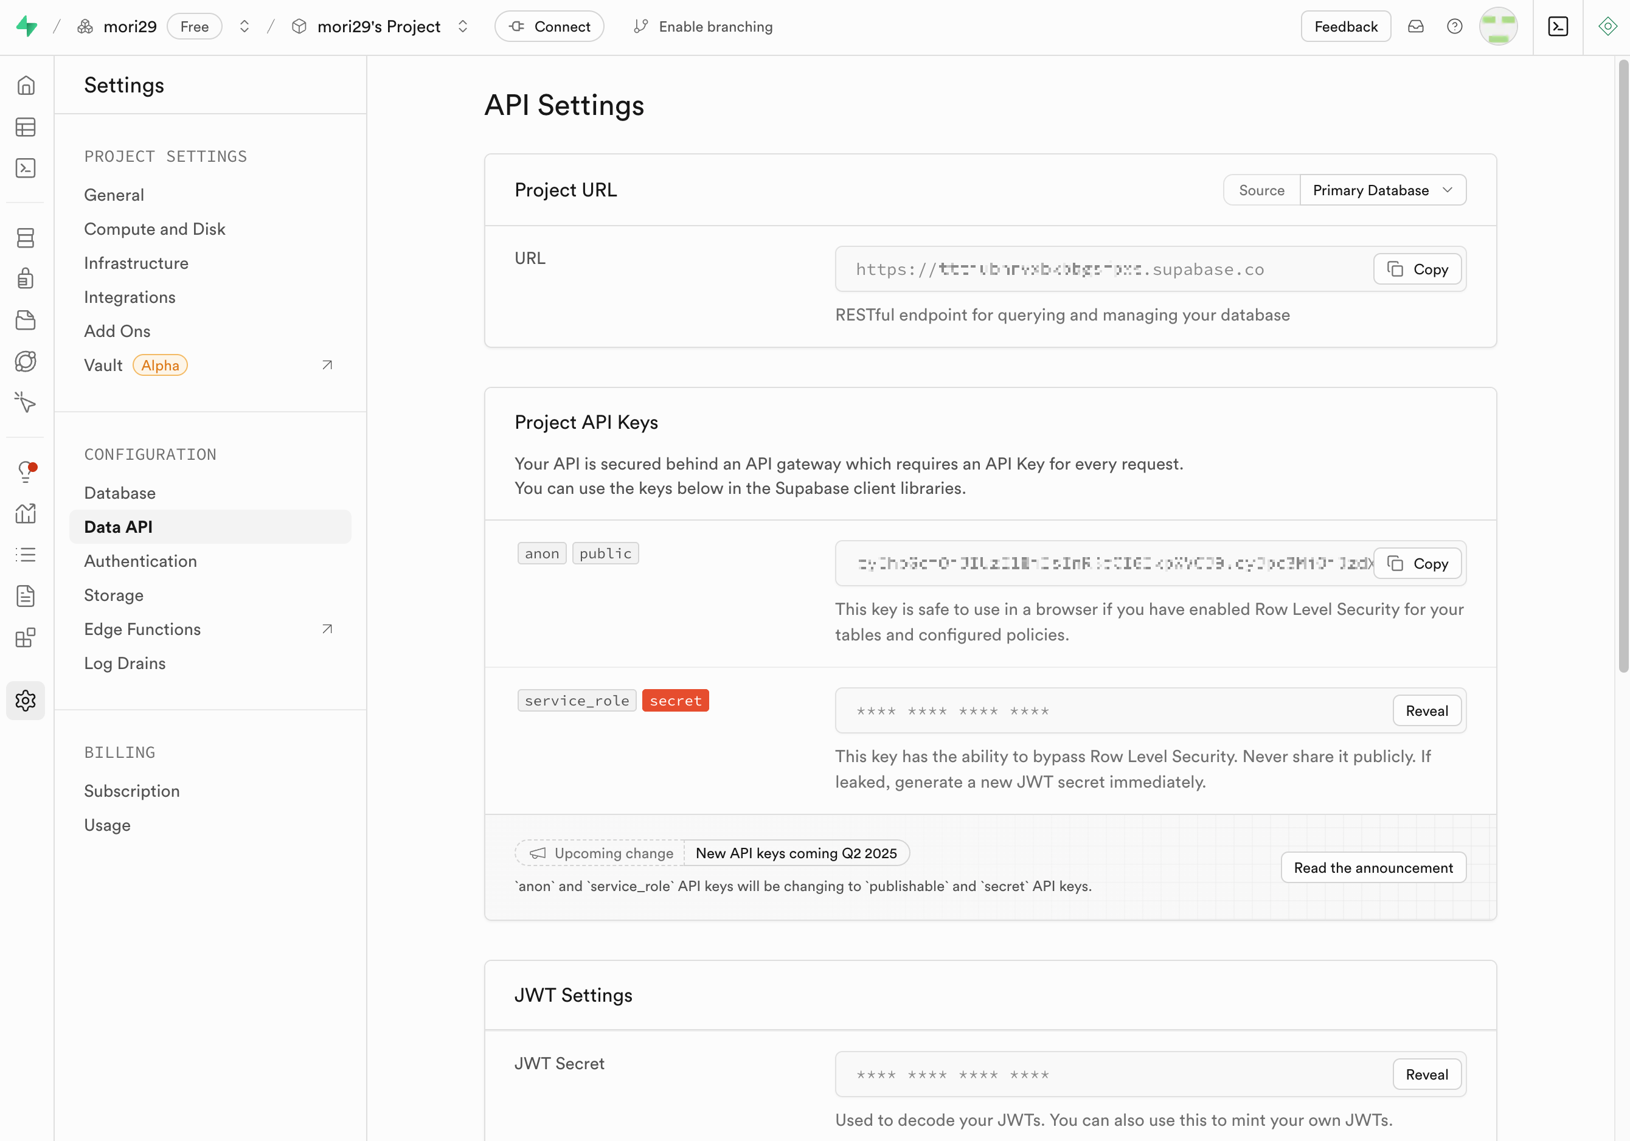Open the Advisors lightbulb icon

(x=26, y=471)
